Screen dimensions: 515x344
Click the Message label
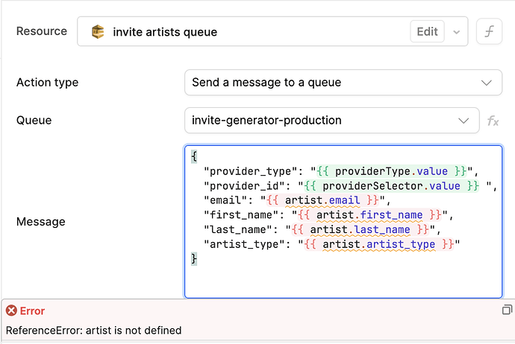click(x=41, y=222)
